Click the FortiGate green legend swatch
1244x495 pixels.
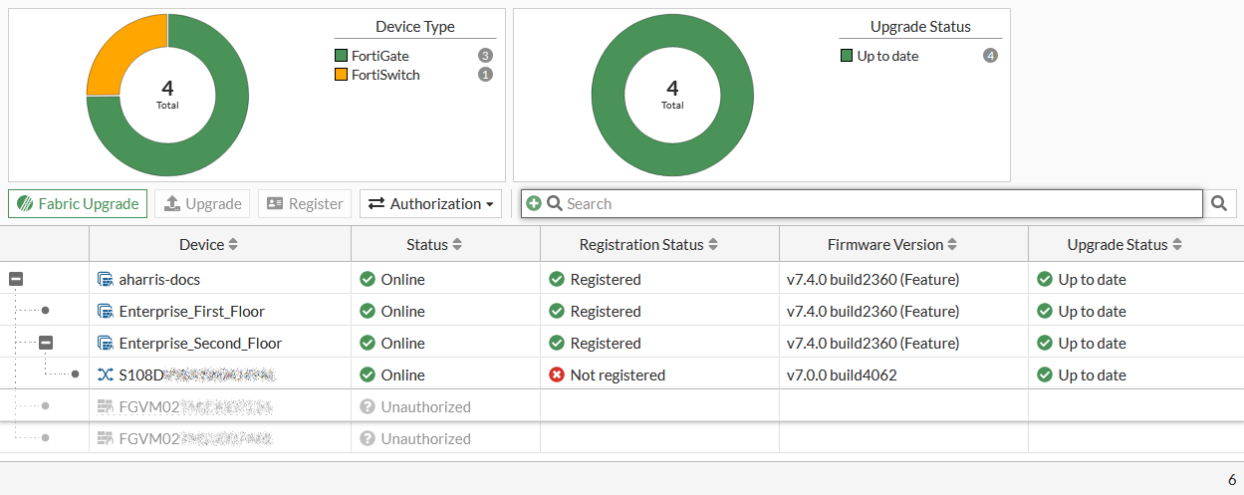click(342, 57)
